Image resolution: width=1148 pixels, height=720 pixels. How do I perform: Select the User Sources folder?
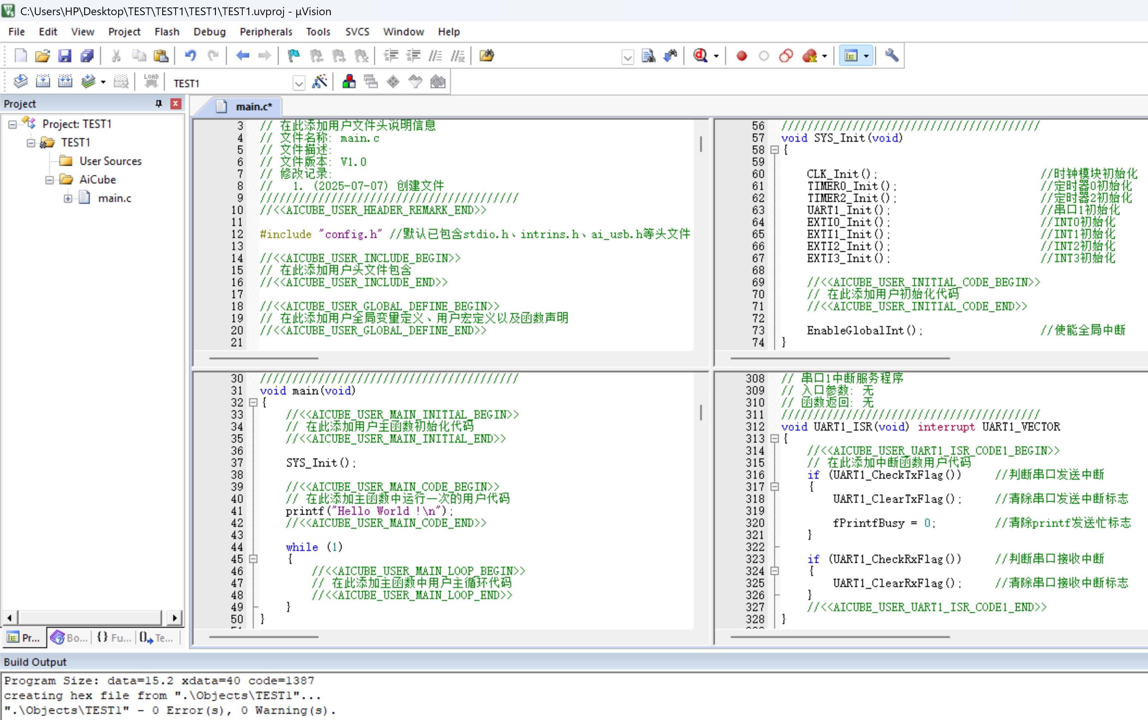pos(110,161)
